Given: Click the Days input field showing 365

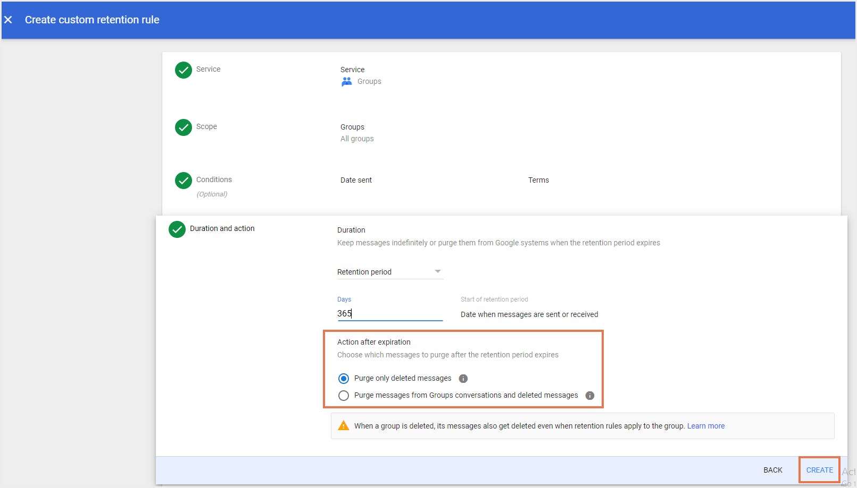Looking at the screenshot, I should 390,313.
